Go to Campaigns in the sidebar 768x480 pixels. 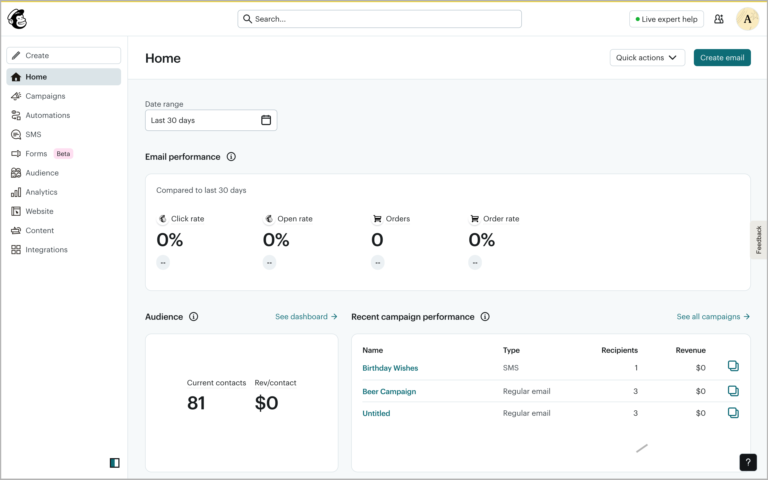click(45, 96)
